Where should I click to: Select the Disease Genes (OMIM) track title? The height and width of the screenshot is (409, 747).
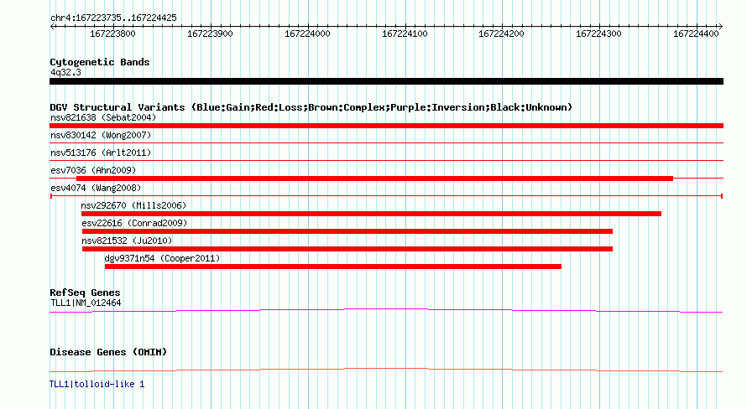click(108, 352)
